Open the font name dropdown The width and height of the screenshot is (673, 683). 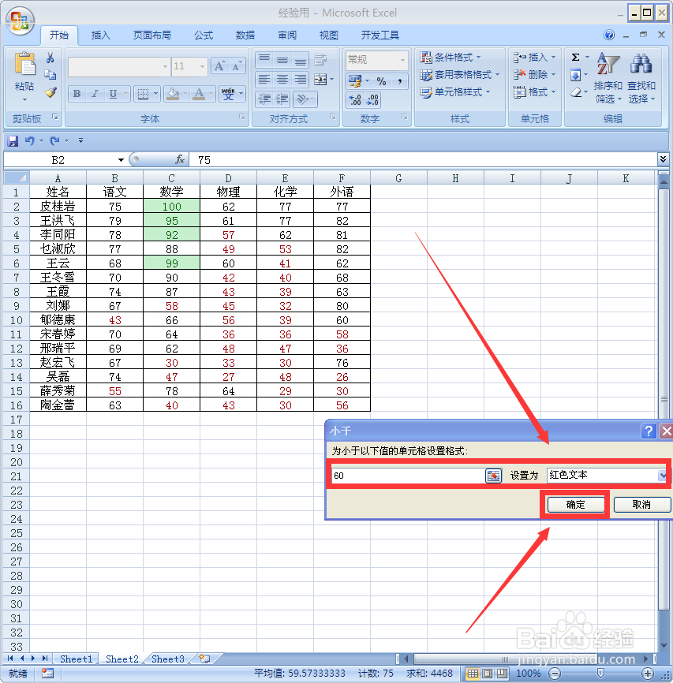pos(165,66)
